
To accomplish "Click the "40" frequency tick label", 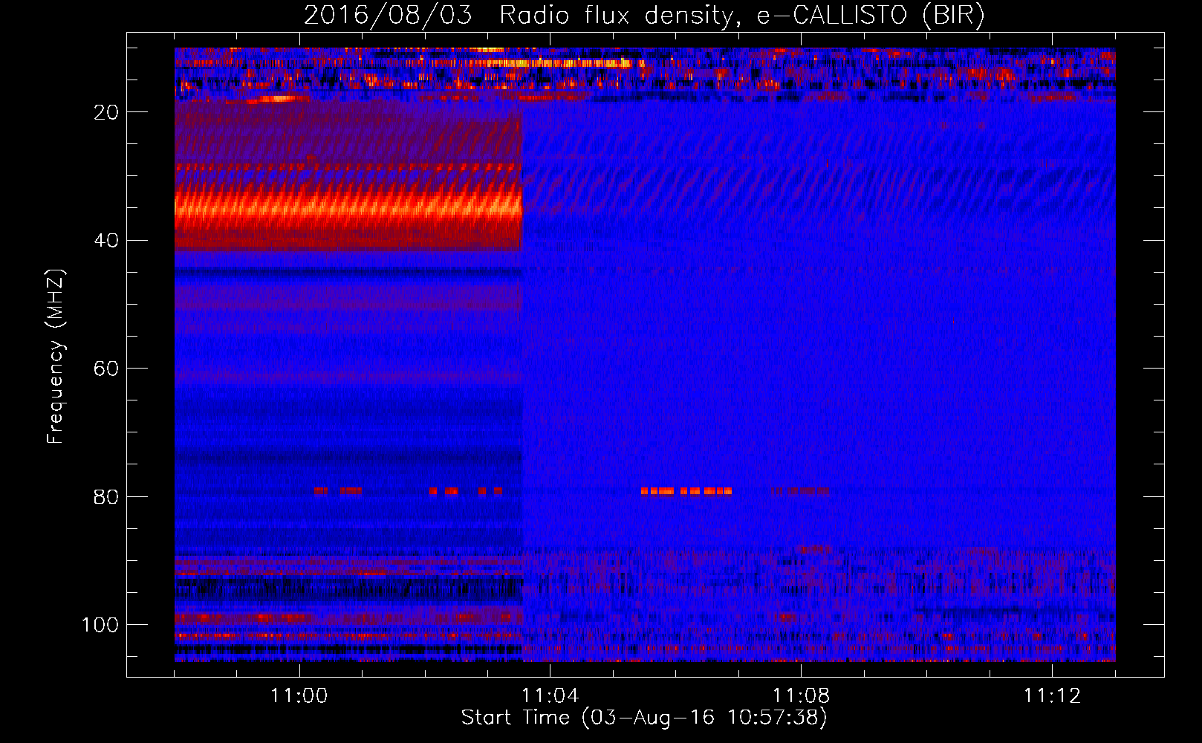I will click(106, 241).
